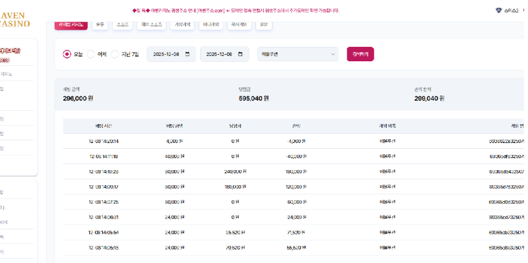The image size is (528, 263).
Task: Click bet time 12-08 14:07:25
Action: tap(104, 202)
